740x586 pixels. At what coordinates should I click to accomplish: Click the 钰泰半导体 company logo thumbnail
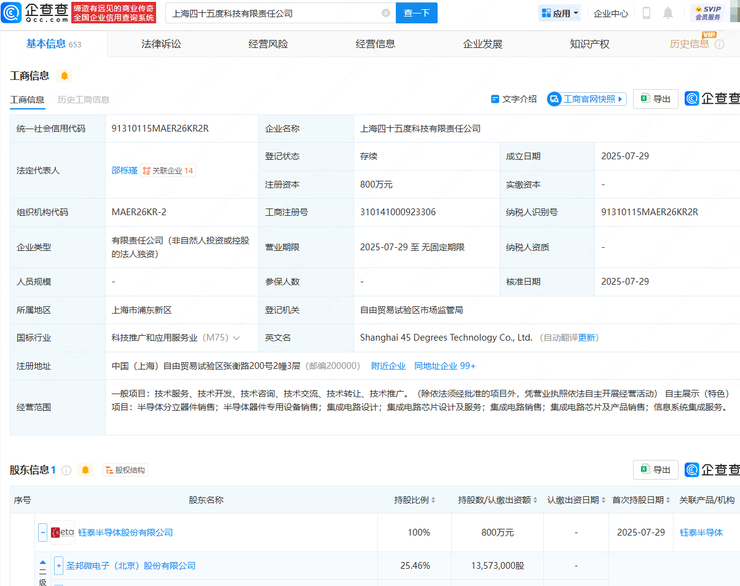pyautogui.click(x=63, y=533)
